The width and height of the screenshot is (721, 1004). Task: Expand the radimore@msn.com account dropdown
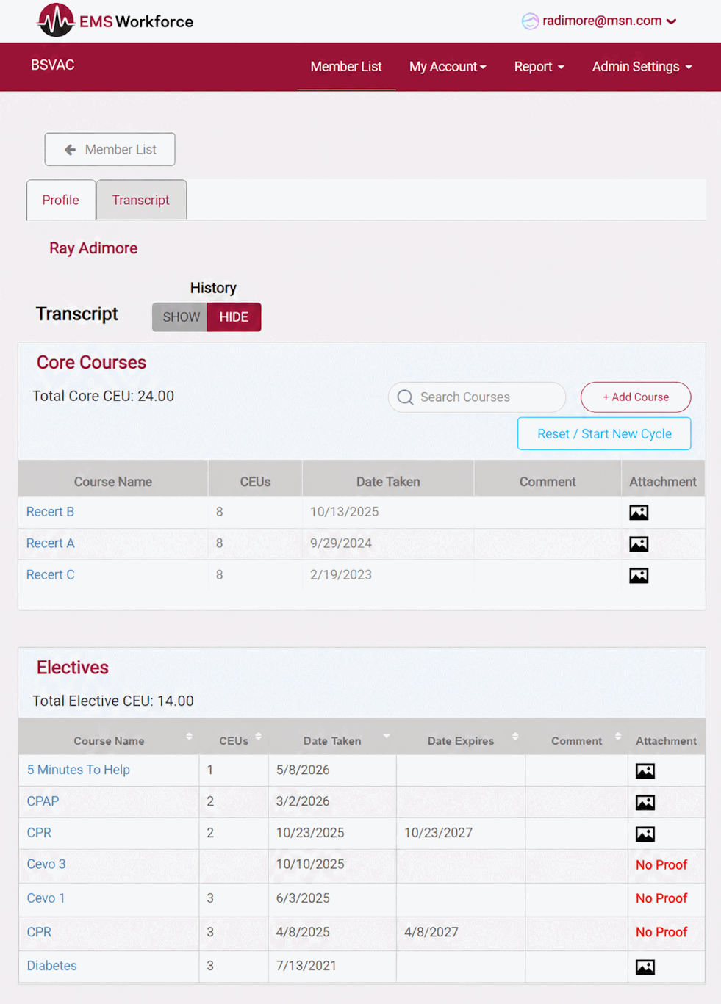tap(671, 21)
